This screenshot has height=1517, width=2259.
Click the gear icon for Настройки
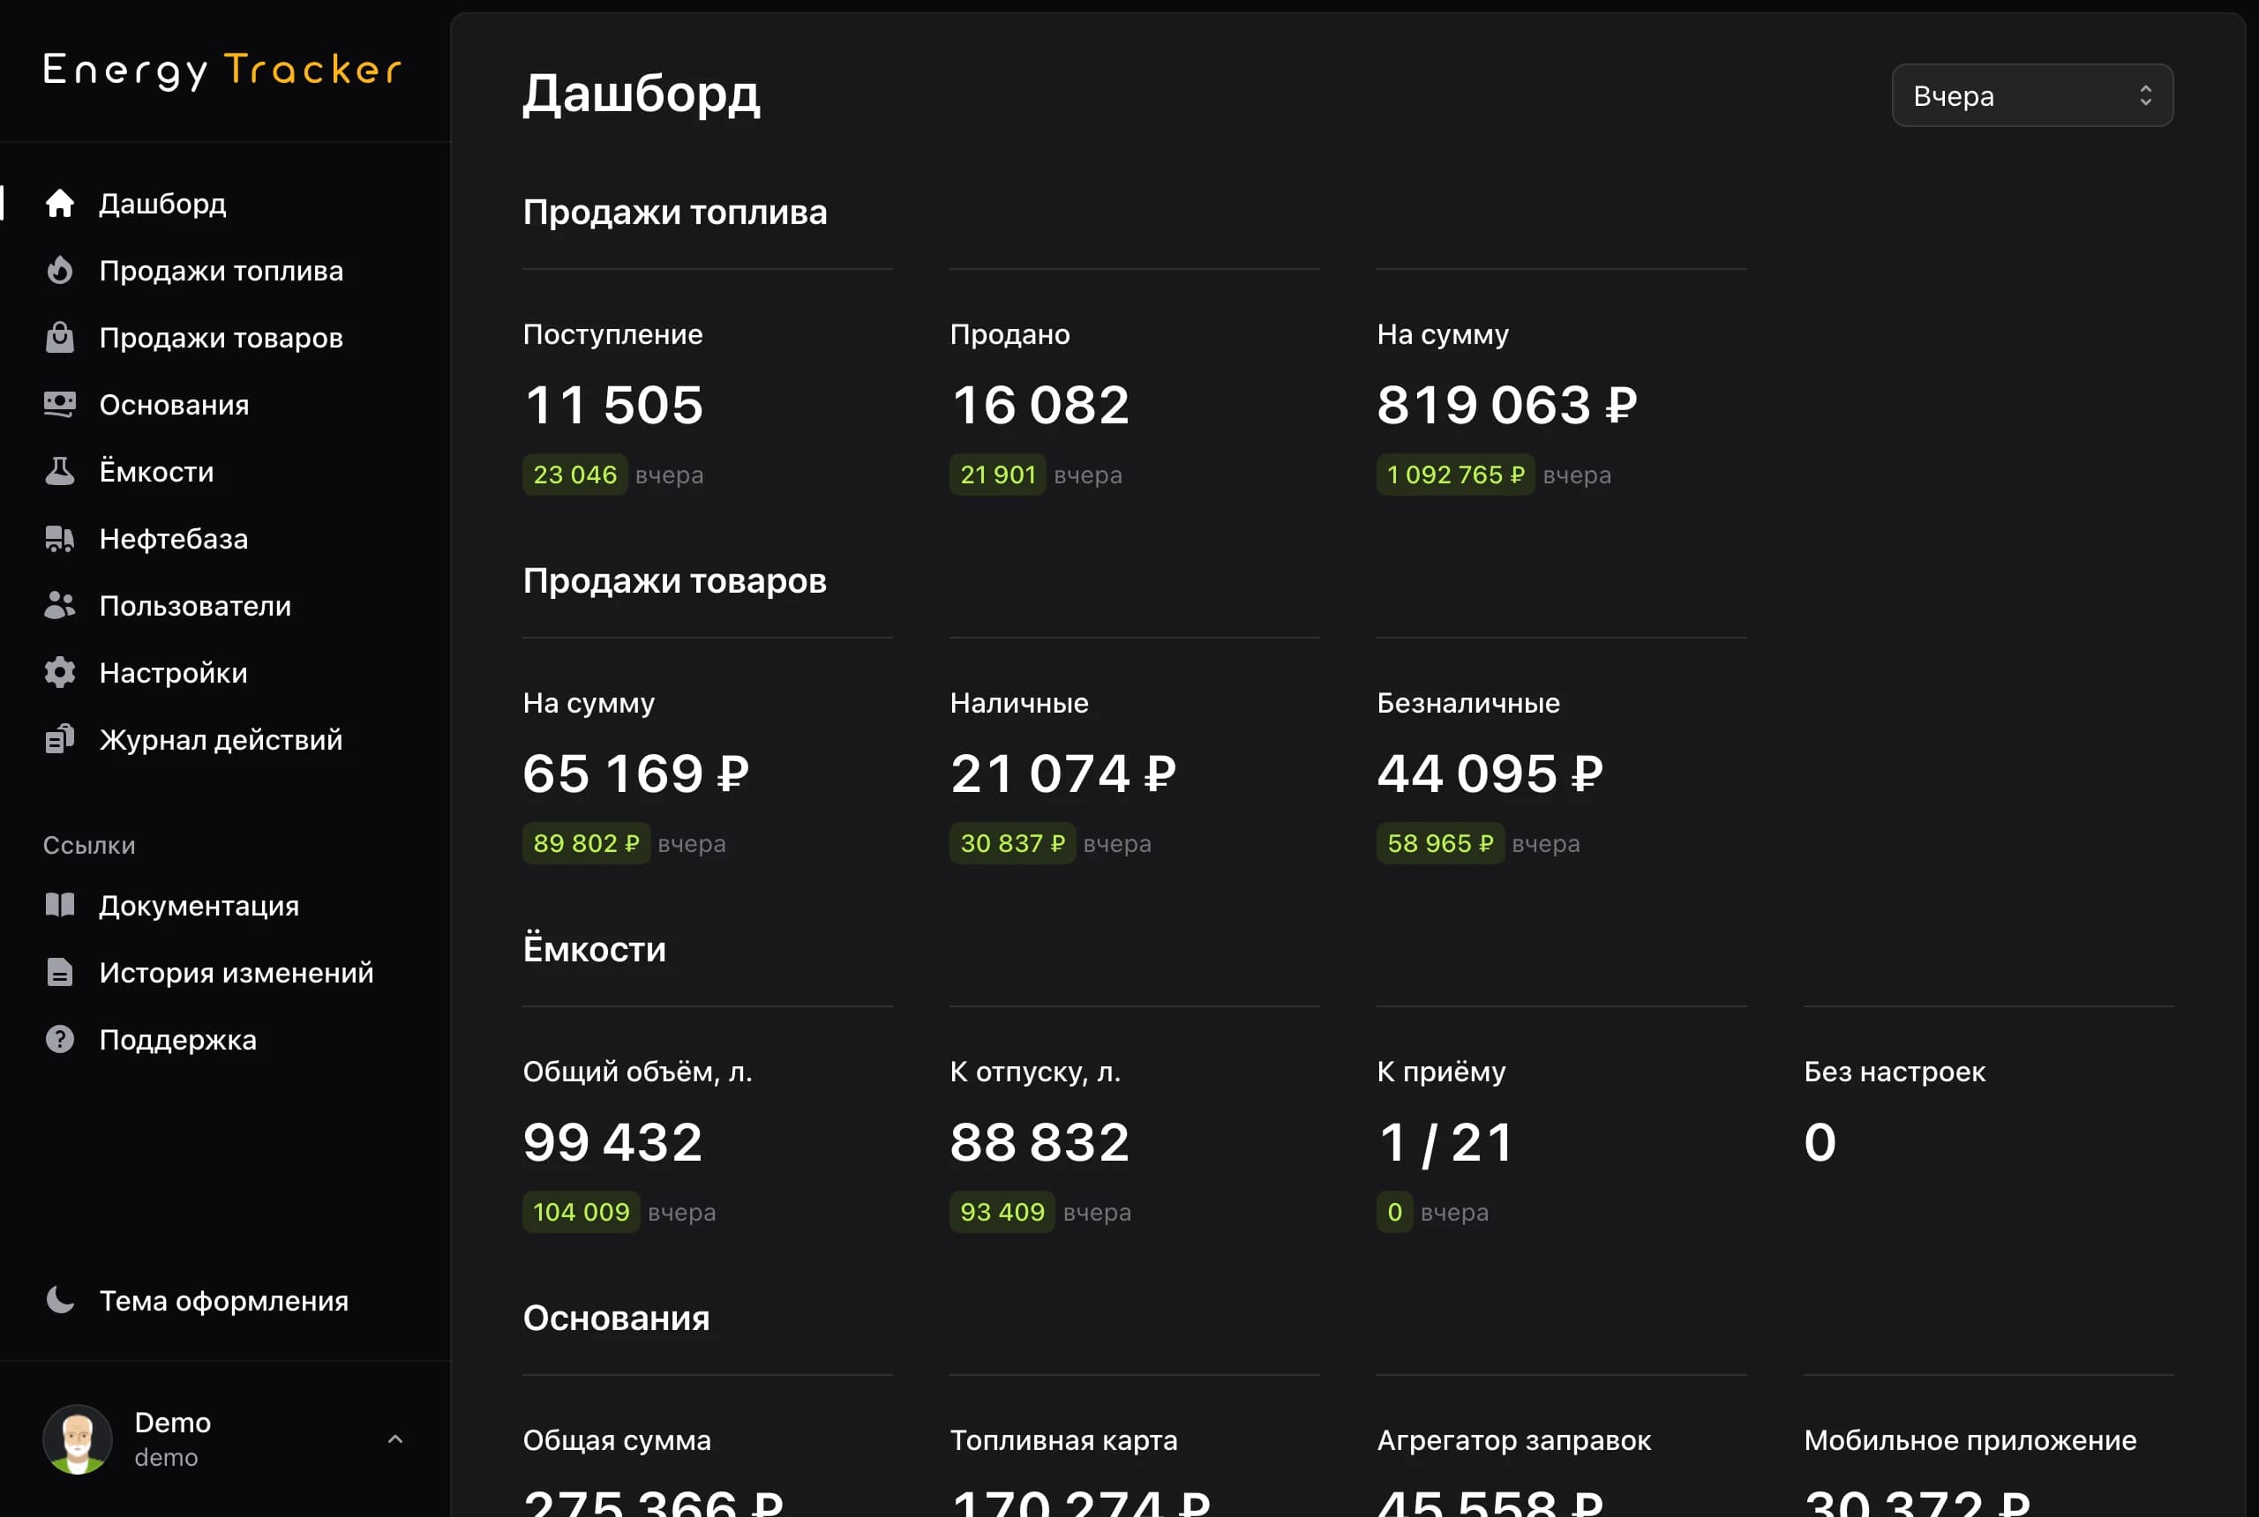pyautogui.click(x=60, y=672)
